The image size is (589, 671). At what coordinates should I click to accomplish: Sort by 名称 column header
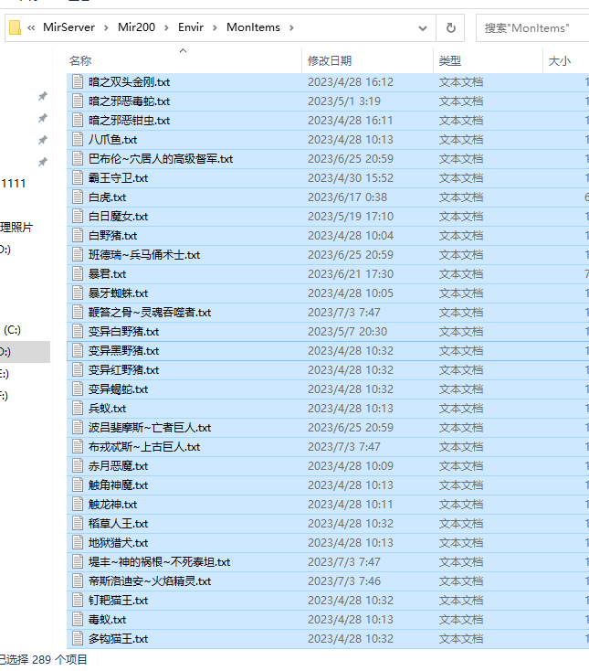[80, 60]
